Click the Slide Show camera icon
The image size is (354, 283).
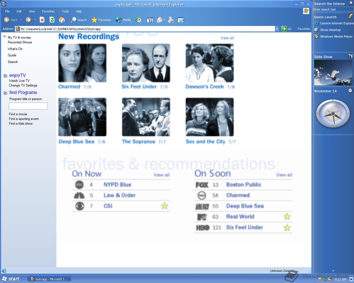click(350, 56)
